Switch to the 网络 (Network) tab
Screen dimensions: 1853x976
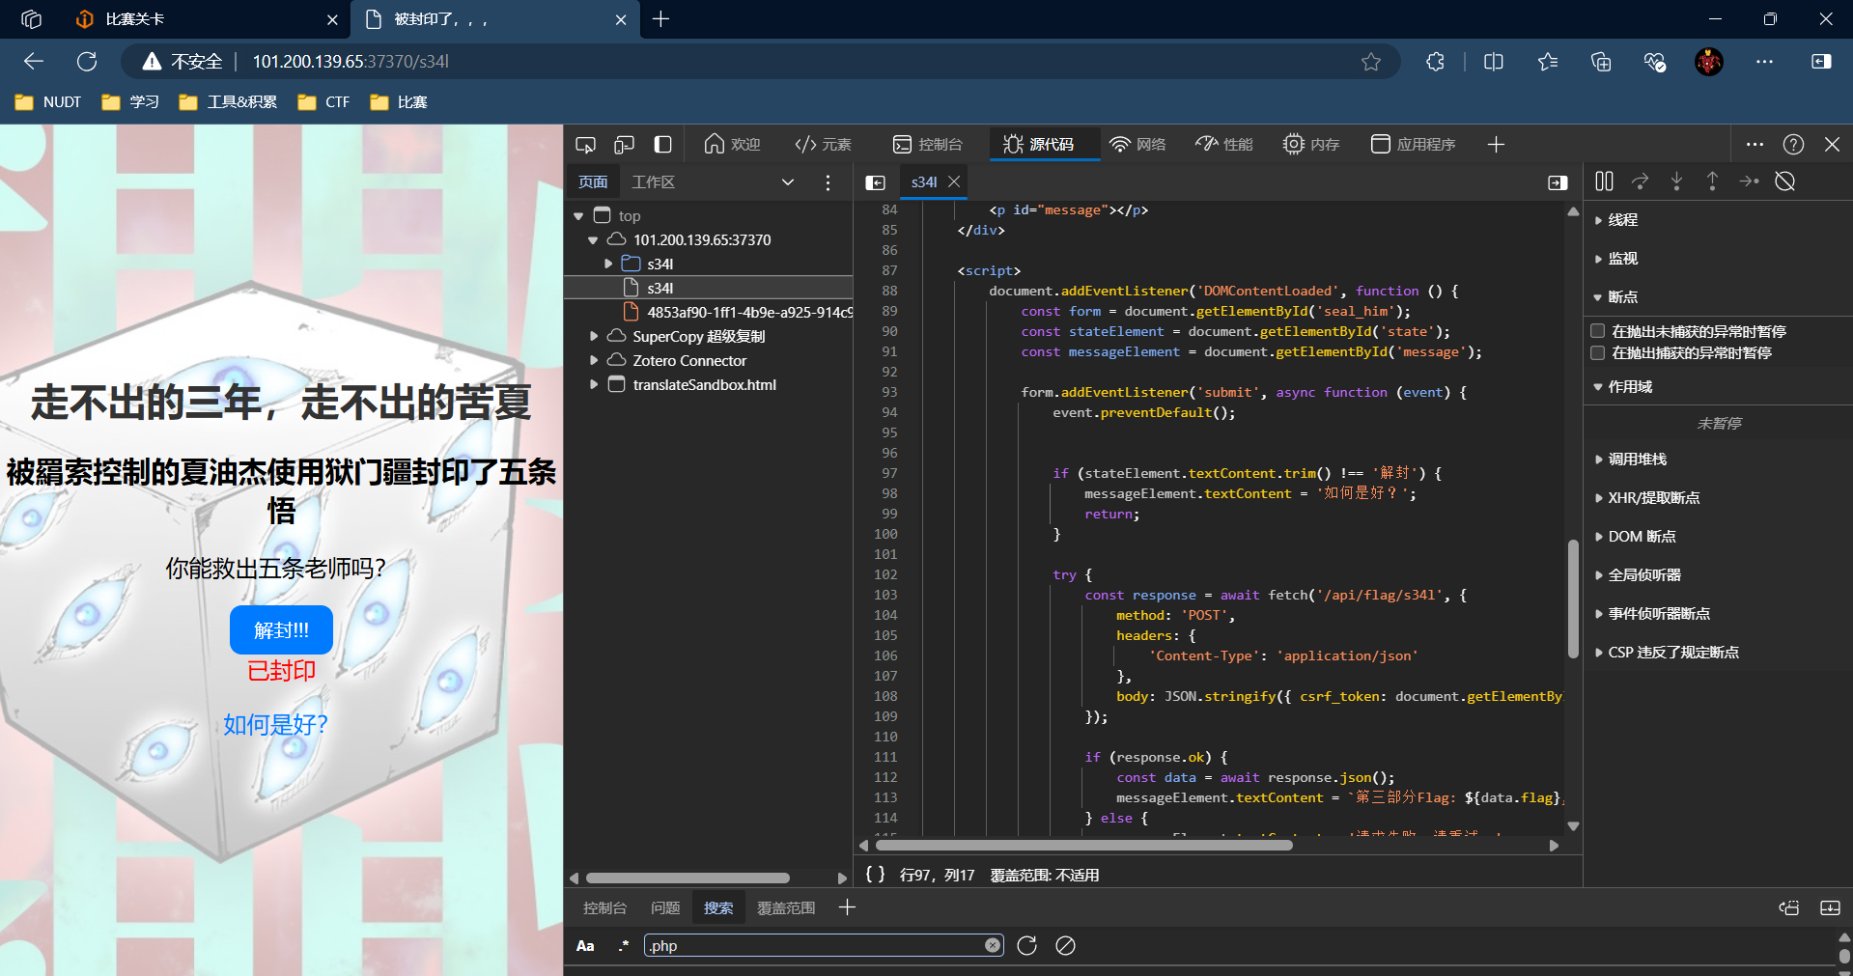[x=1137, y=145]
